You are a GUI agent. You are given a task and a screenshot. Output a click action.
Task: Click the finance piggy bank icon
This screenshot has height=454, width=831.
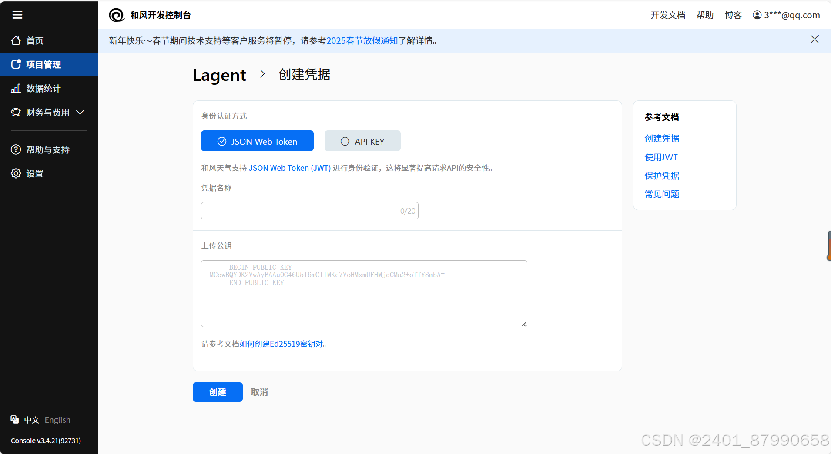[16, 112]
